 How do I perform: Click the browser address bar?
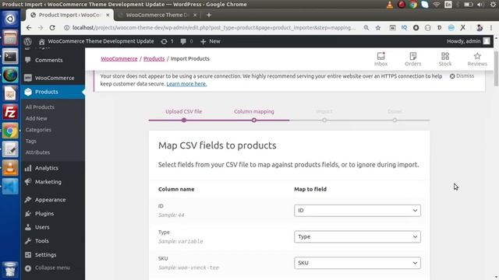214,28
